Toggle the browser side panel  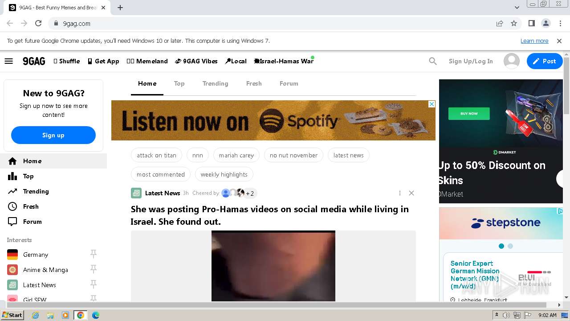point(532,23)
